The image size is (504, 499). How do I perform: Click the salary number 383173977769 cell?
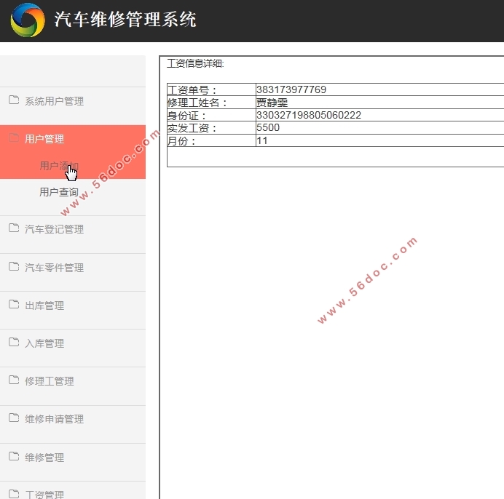[x=291, y=90]
